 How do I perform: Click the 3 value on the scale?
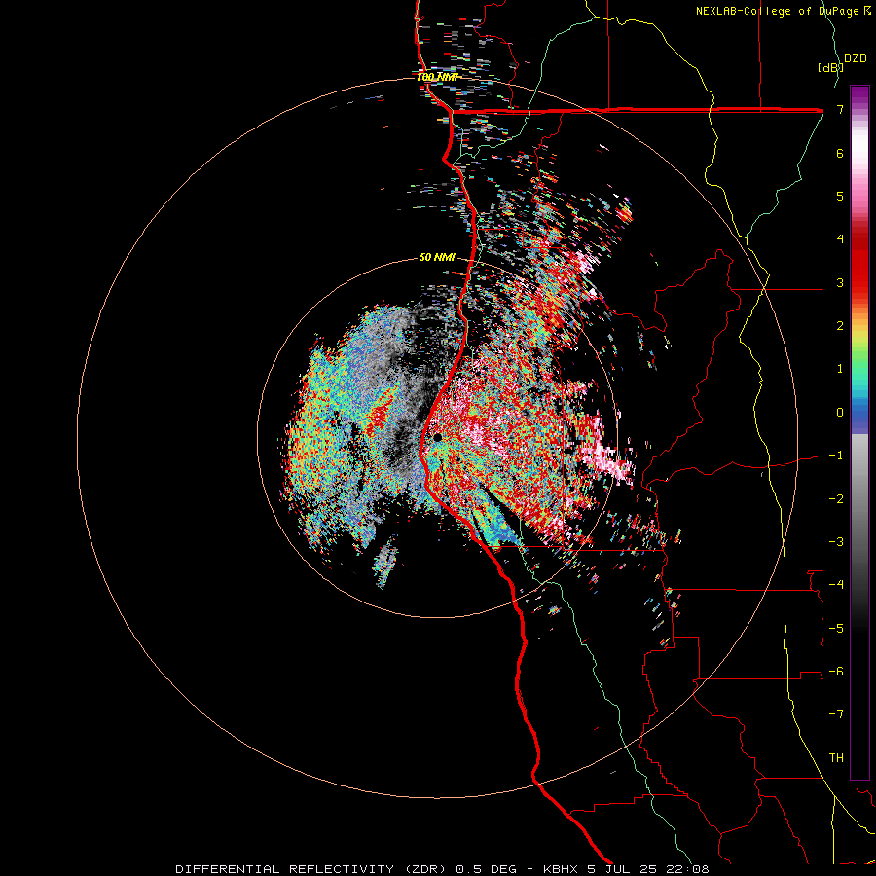pos(840,282)
